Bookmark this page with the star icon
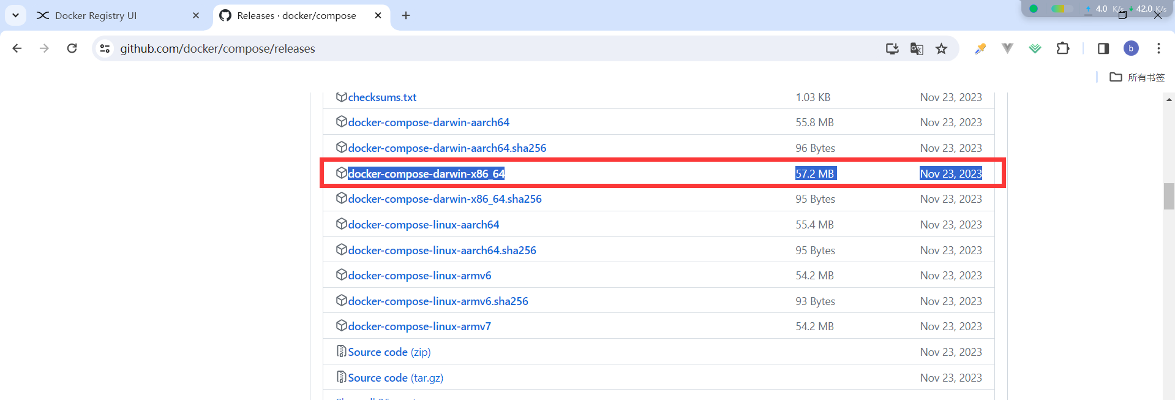The width and height of the screenshot is (1175, 400). click(942, 48)
